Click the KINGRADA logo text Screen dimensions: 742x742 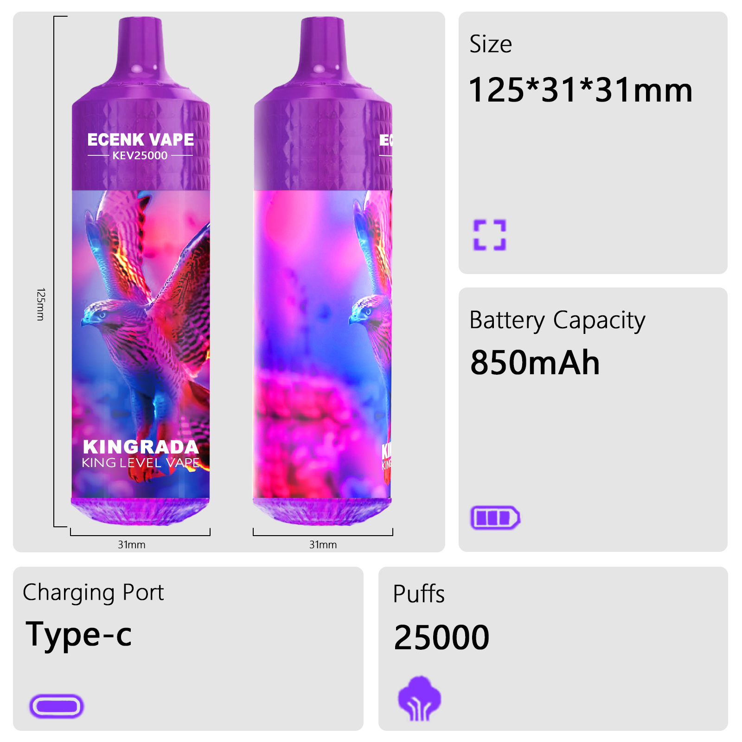(141, 447)
